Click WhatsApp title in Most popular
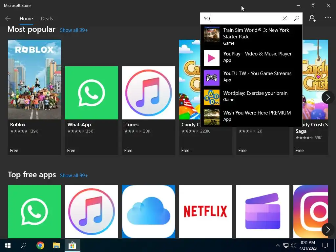Viewport: 336px width, 252px height. (x=79, y=124)
